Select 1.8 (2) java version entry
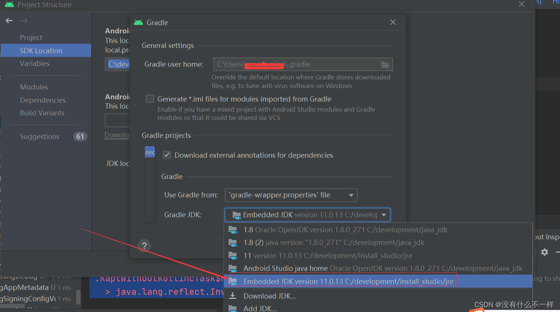 tap(378, 243)
